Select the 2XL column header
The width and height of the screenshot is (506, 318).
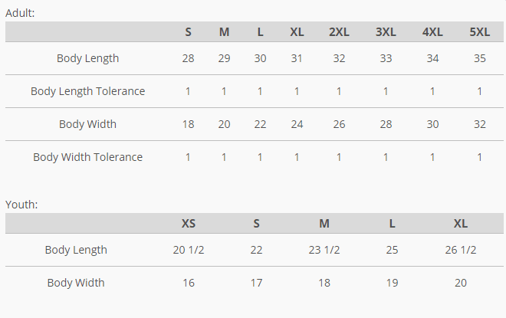(339, 31)
